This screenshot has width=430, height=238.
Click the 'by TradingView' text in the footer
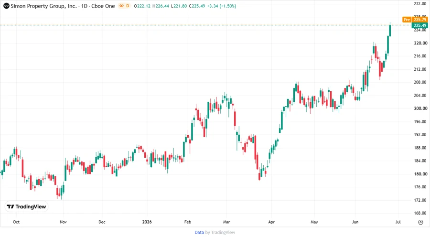(220, 233)
